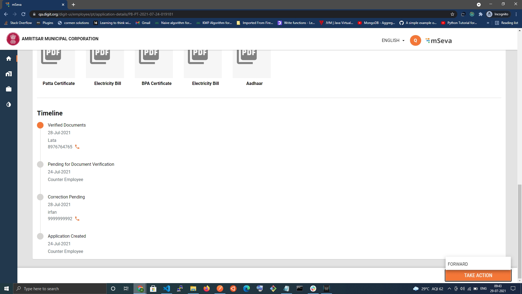The height and width of the screenshot is (294, 522).
Task: Click phone icon next to 9999999992
Action: tap(77, 219)
